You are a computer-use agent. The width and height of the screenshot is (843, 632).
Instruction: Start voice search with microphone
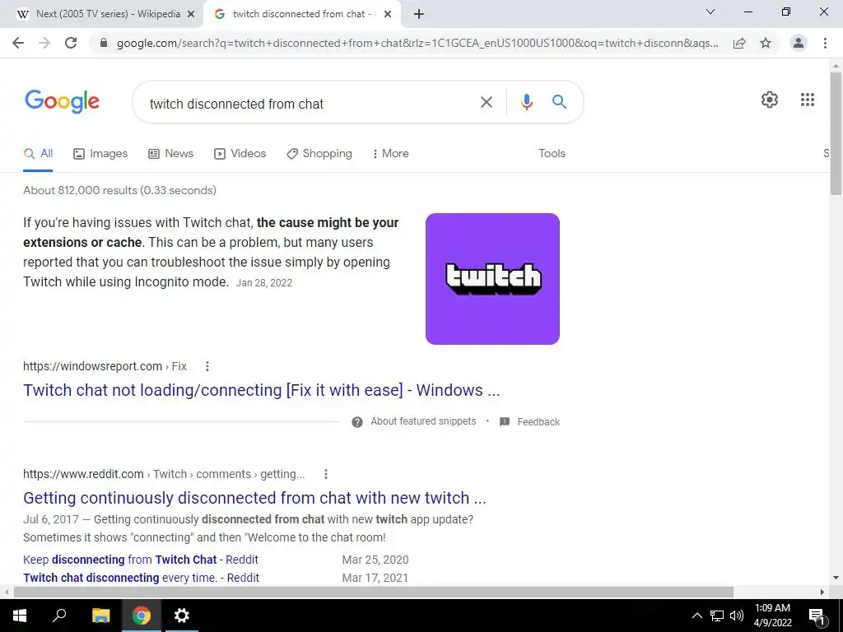point(527,102)
